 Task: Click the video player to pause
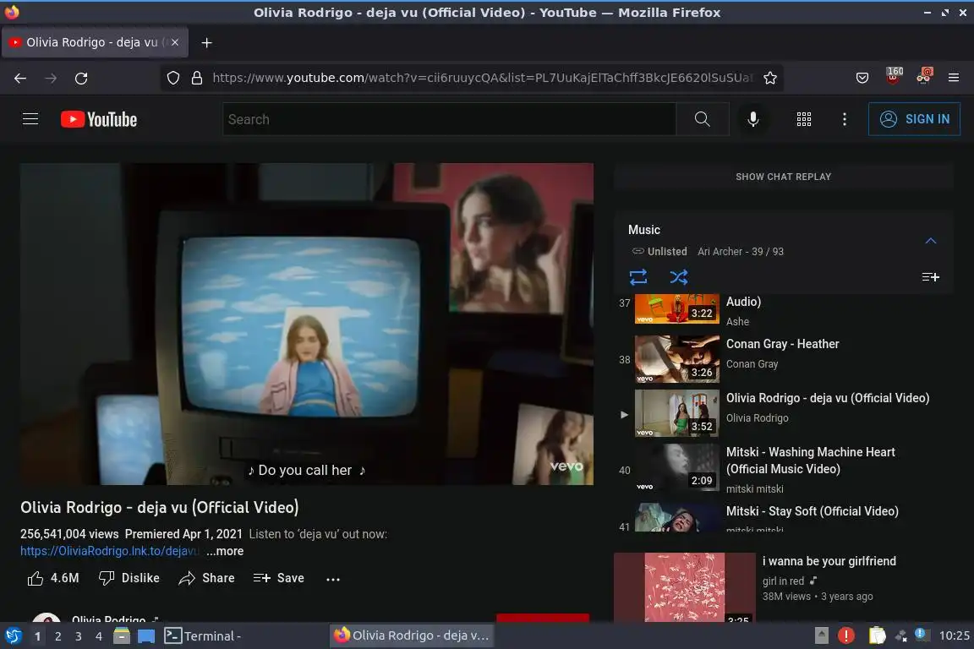point(307,324)
